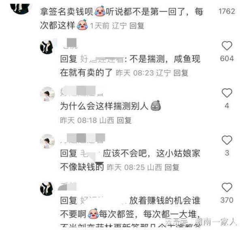The height and width of the screenshot is (231, 243).
Task: Reply to the top comment posted 1天前
Action: pos(137,25)
